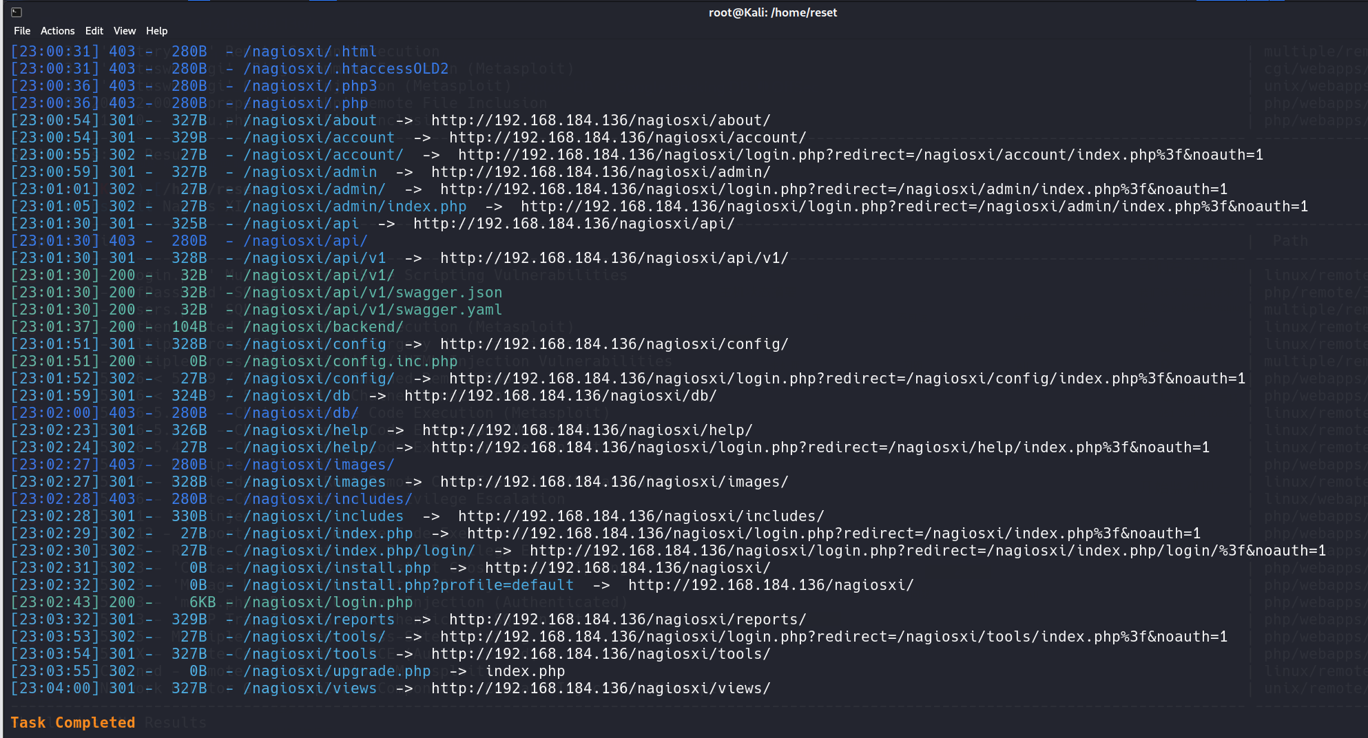Screen dimensions: 1368x738
Task: Click the index.php redirect target text
Action: click(x=525, y=671)
